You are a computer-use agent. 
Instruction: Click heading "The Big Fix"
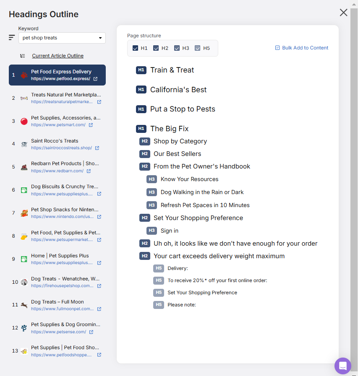pyautogui.click(x=169, y=129)
